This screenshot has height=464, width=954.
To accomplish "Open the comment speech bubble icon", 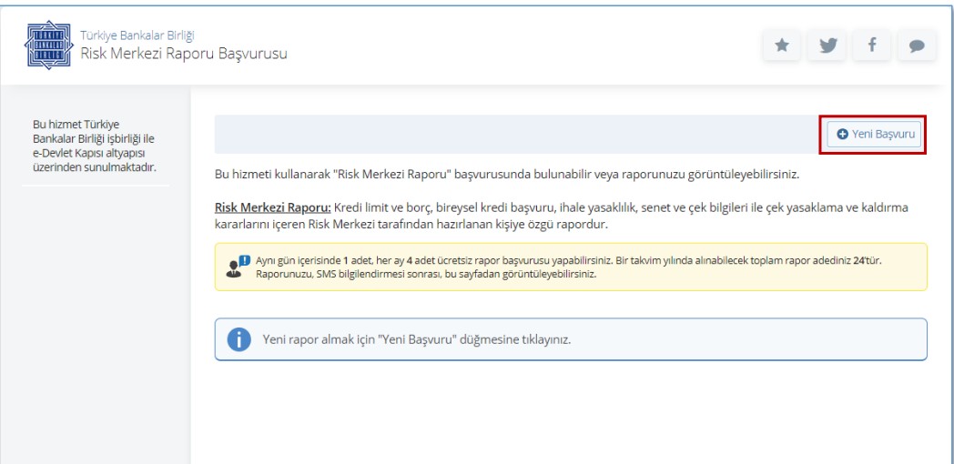I will (x=917, y=45).
